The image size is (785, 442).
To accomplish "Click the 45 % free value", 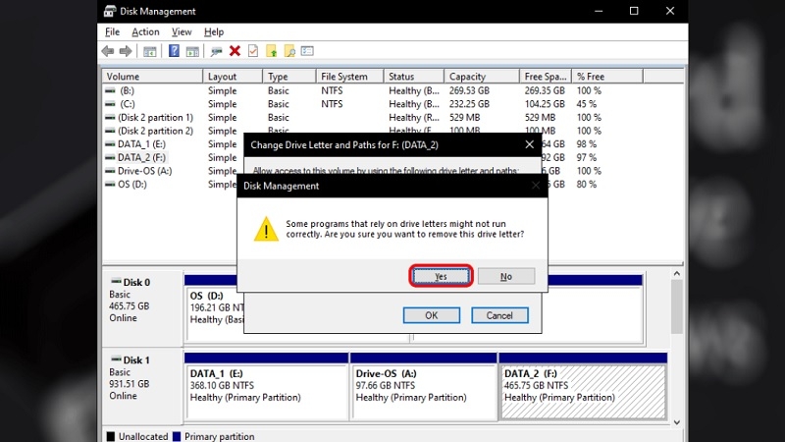I will pos(586,104).
